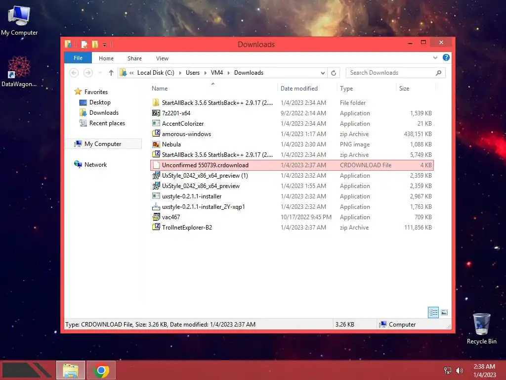Expand the arrow after Users breadcrumb
This screenshot has height=380, width=506.
(x=205, y=73)
